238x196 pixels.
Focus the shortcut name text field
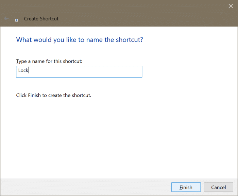[x=79, y=71]
